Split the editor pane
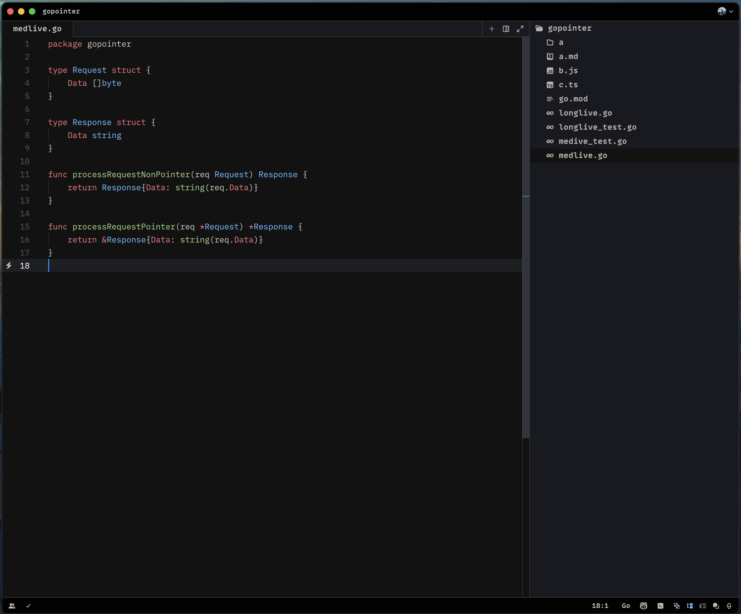The image size is (741, 614). [506, 29]
